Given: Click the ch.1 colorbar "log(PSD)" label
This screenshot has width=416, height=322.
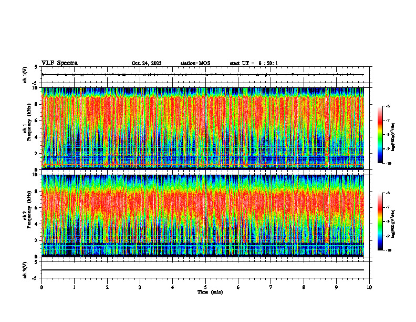Looking at the screenshot, I should (393, 137).
